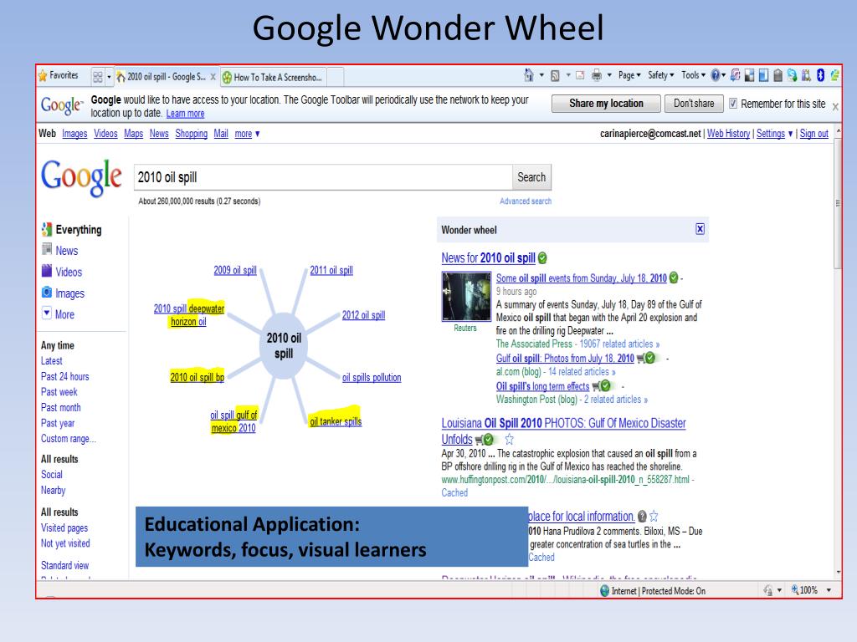Filter results by 'Past 24 hours'
Screen dimensions: 857x642
pos(64,376)
